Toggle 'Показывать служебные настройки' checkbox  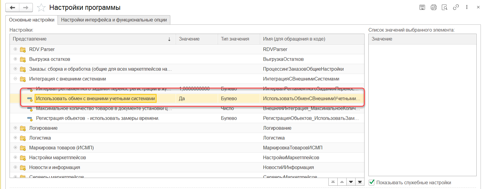[372, 182]
